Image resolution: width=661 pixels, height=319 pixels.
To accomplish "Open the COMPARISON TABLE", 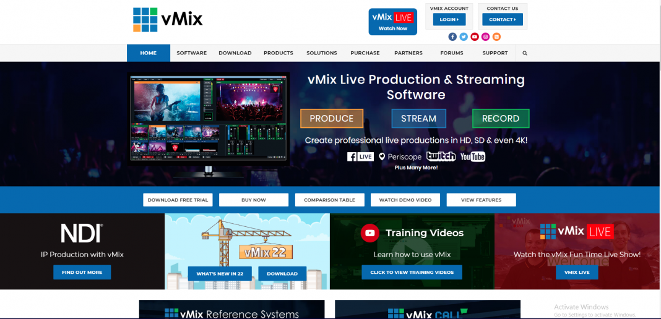I will tap(330, 200).
